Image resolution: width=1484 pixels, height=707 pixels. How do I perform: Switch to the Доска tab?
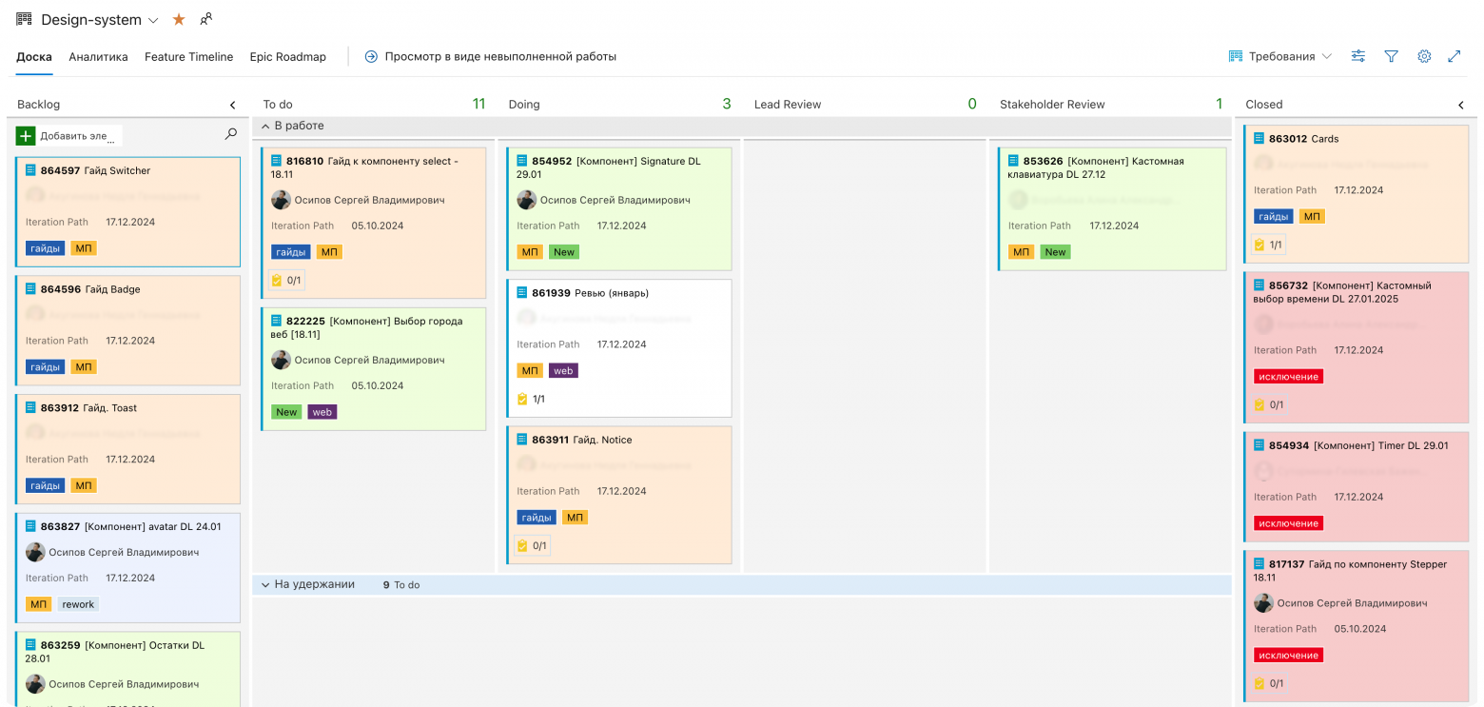click(34, 57)
